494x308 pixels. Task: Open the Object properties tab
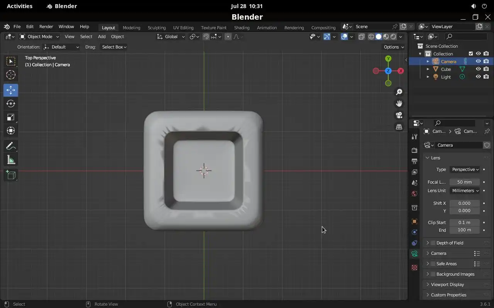click(x=414, y=221)
